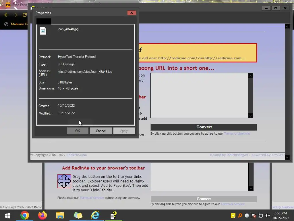Open Action Center flag tray icon
This screenshot has width=294, height=221.
254,216
